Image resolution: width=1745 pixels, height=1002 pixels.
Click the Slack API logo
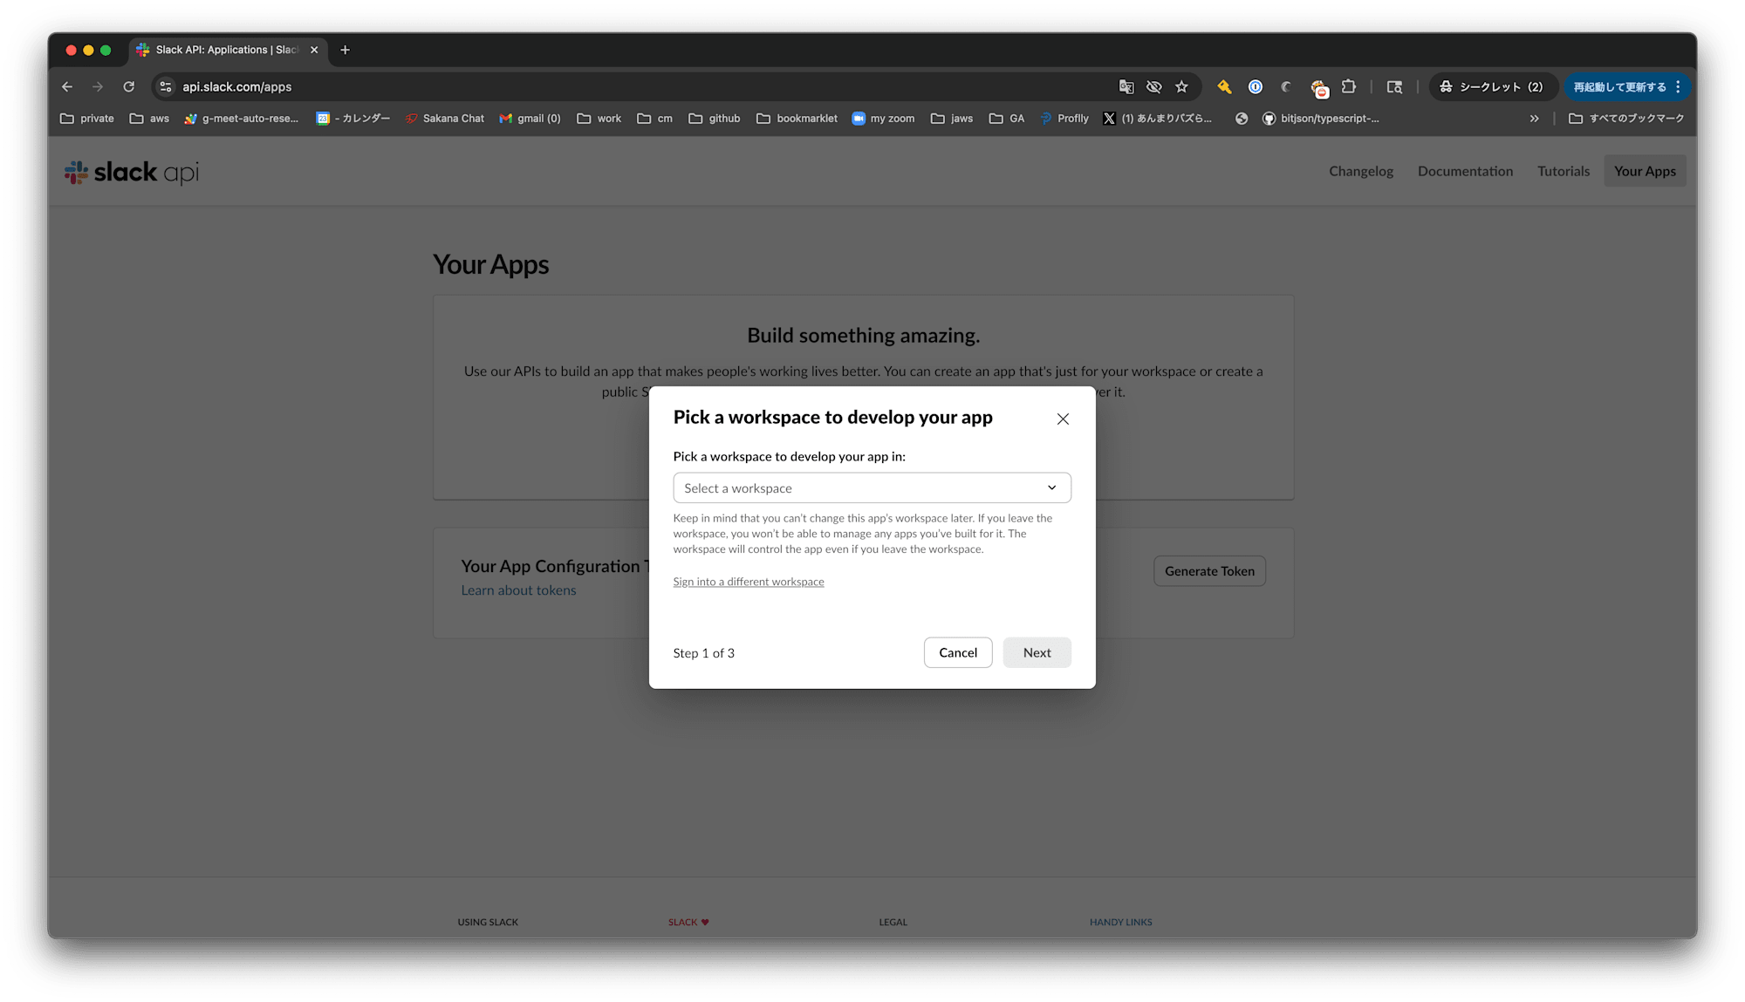[132, 172]
